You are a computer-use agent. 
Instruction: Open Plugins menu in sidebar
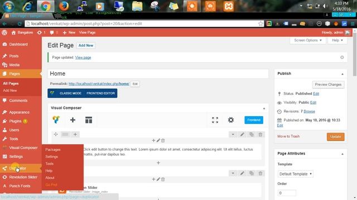coord(15,121)
